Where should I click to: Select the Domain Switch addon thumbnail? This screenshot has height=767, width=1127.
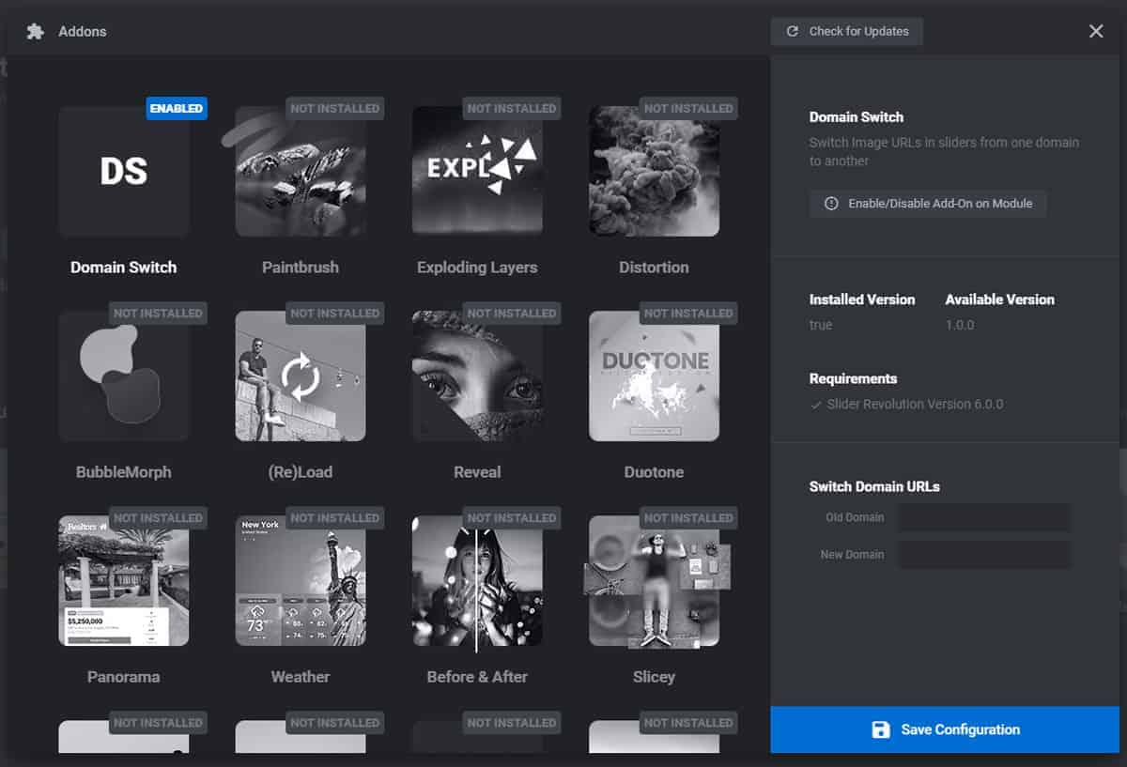[124, 171]
